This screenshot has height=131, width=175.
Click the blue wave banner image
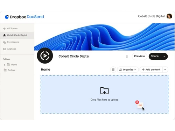(x=104, y=37)
